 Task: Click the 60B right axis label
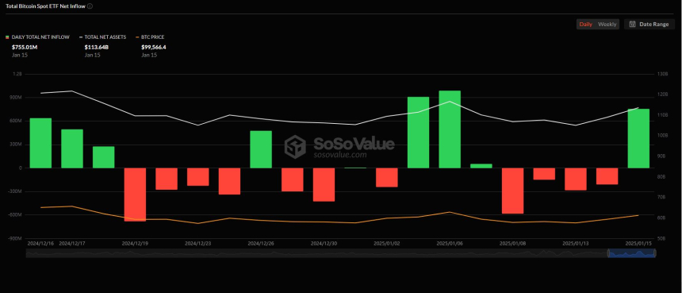click(661, 218)
